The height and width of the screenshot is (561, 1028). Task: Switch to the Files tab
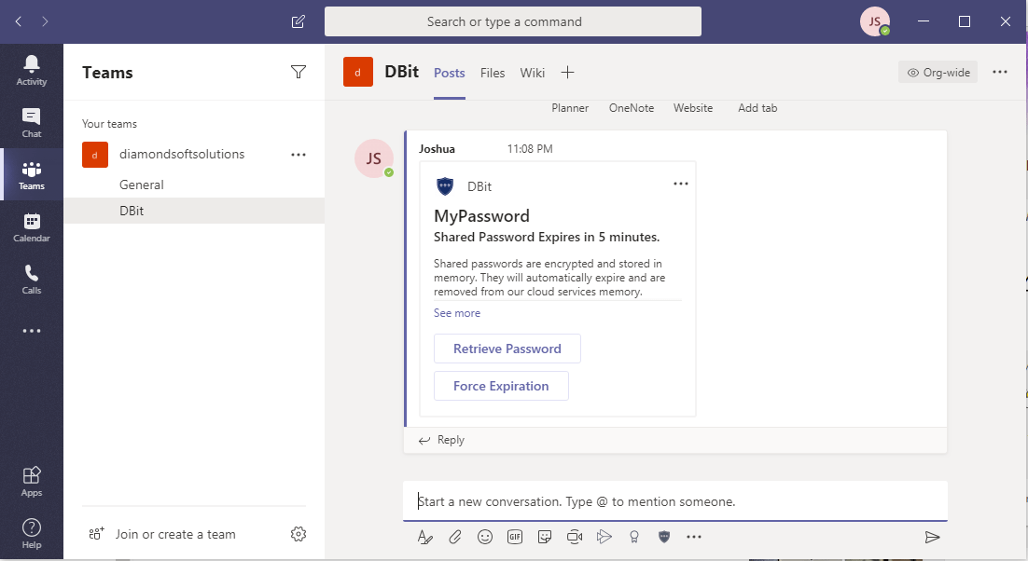493,72
